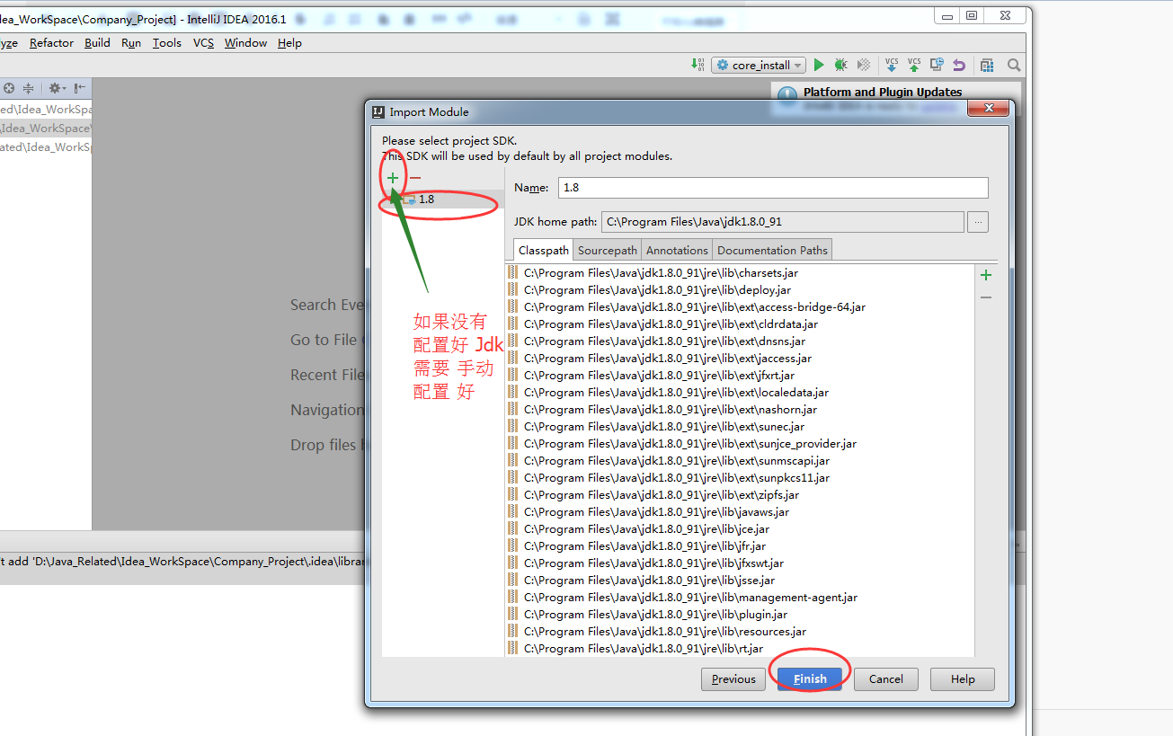Open the Run menu in IntelliJ IDEA
1173x736 pixels.
tap(131, 42)
